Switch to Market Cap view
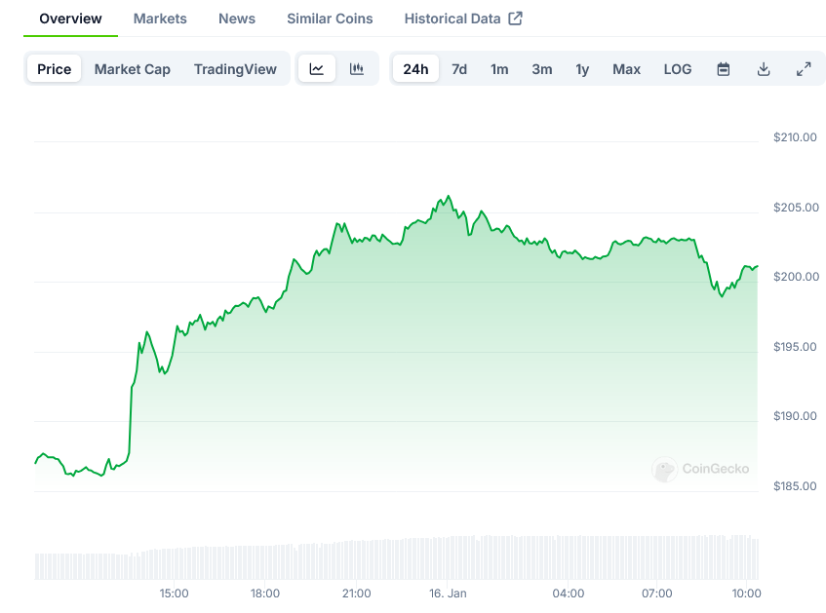 tap(133, 69)
